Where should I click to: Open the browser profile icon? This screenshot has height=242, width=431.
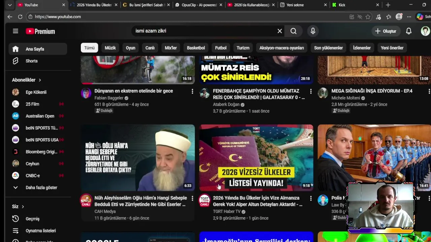(x=399, y=17)
